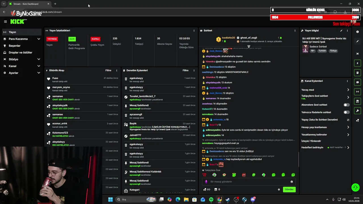Click the channel points infinity icon
This screenshot has height=204, width=363.
(207, 190)
